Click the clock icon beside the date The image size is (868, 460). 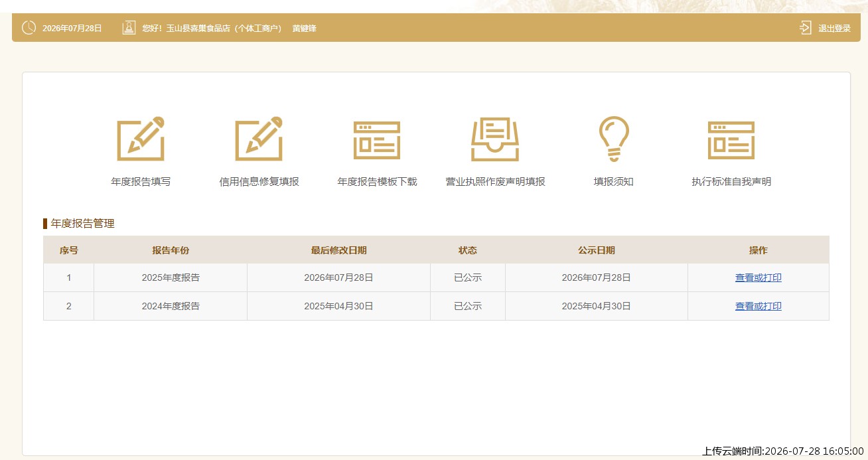tap(29, 28)
